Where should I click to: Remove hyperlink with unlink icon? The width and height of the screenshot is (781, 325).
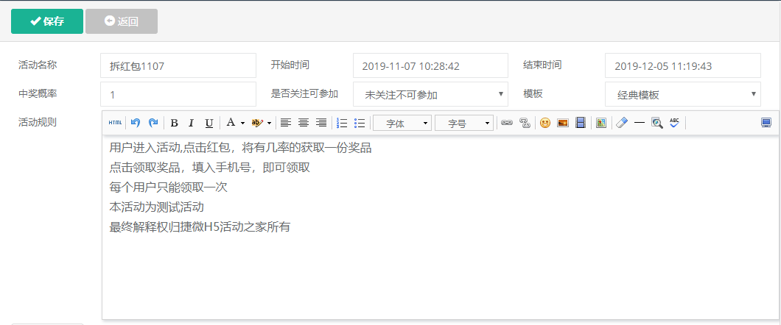525,123
